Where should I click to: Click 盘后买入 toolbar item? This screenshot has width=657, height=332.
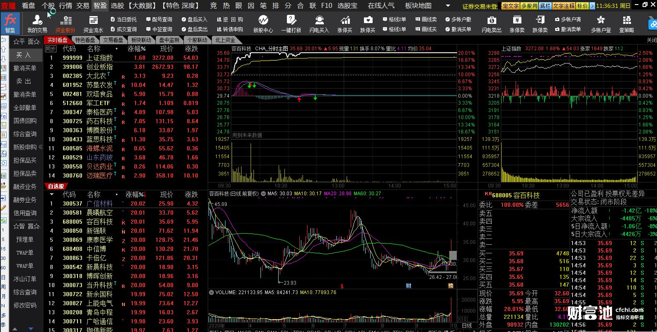195,19
